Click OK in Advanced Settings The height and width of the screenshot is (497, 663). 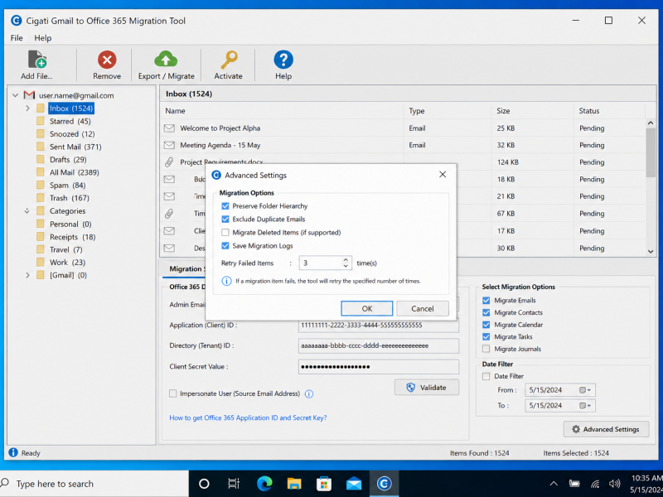tap(366, 308)
